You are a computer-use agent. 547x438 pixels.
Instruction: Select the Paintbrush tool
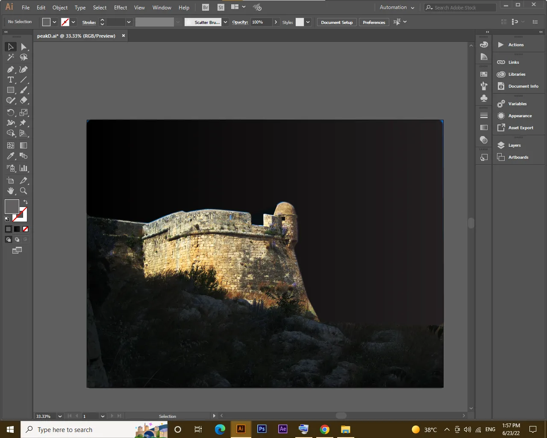click(x=24, y=90)
